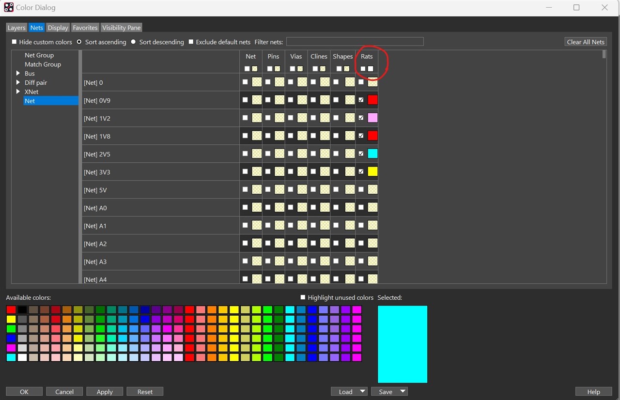620x400 pixels.
Task: Switch to the Layers tab
Action: (x=16, y=28)
